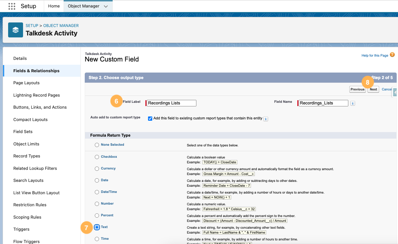Click the Cancel link
This screenshot has width=398, height=244.
click(387, 89)
